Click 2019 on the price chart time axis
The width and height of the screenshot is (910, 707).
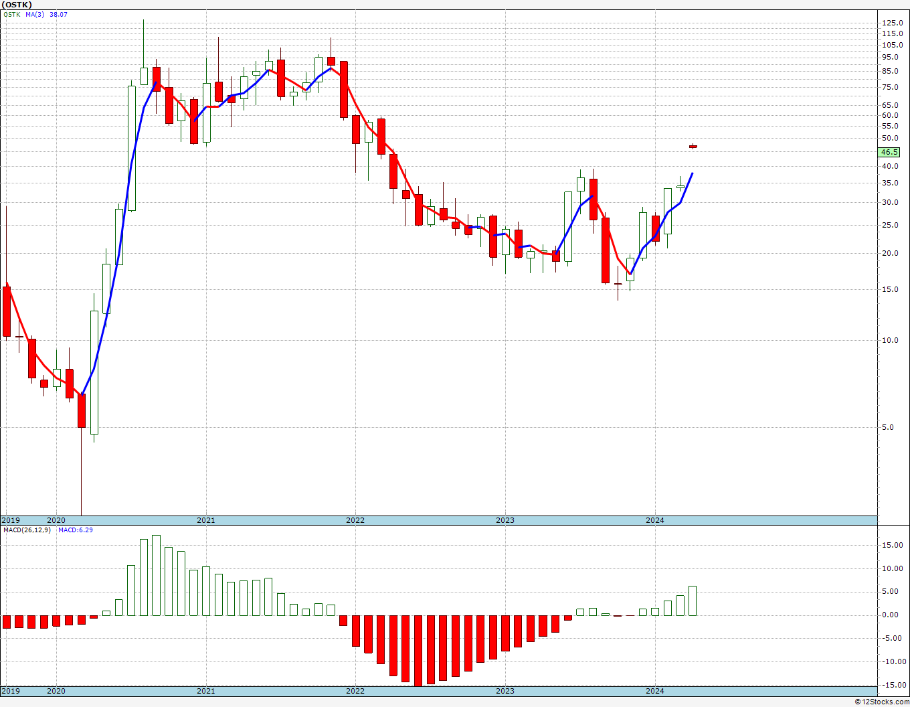click(x=11, y=520)
